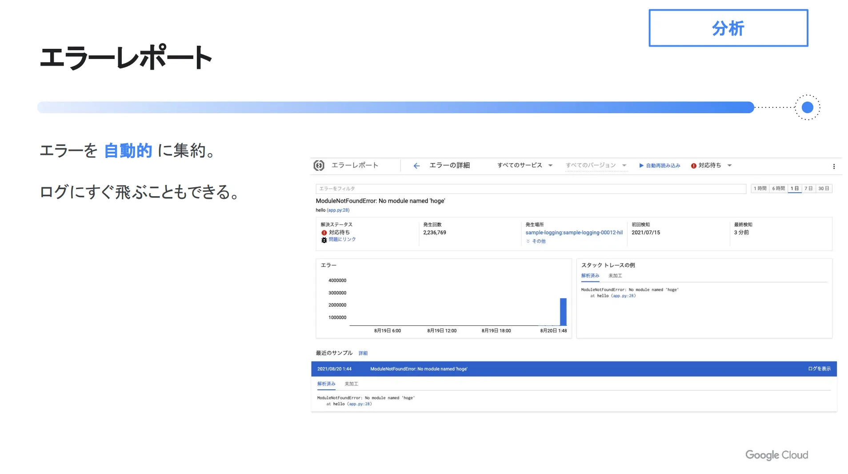Click エラーの詳細 page heading
Viewport: 848px width, 474px height.
click(x=449, y=165)
